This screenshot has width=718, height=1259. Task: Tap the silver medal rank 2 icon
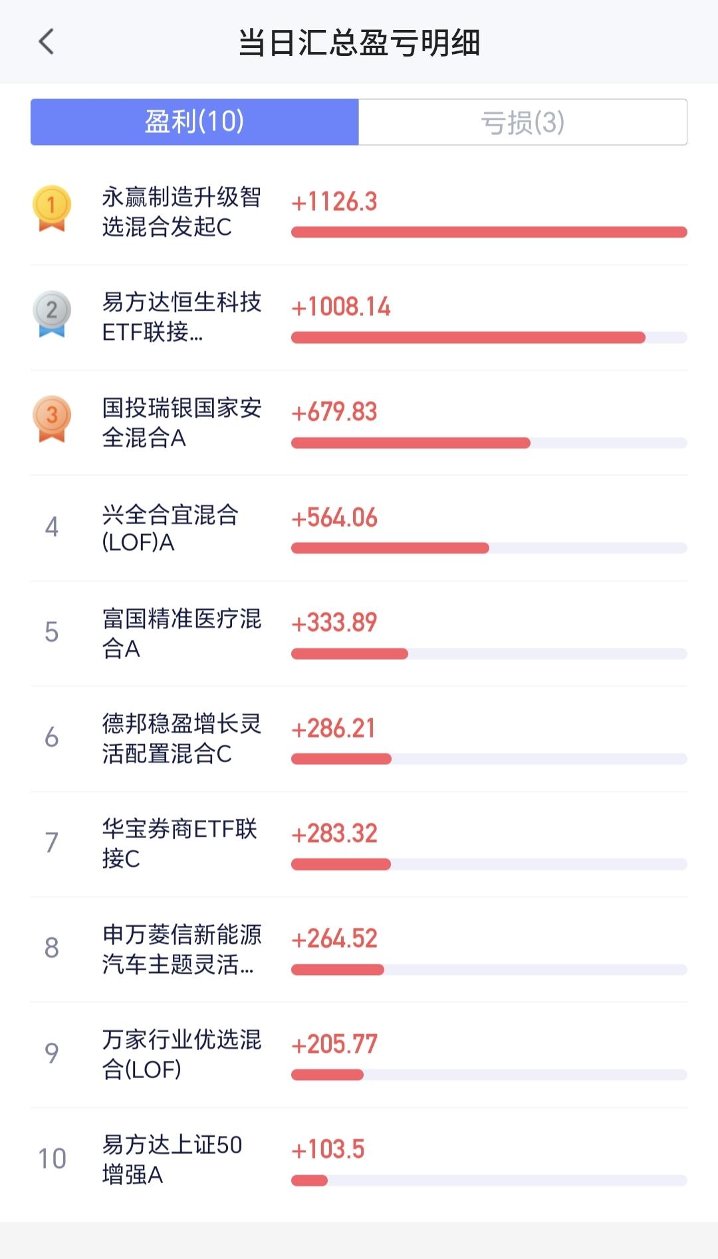coord(52,314)
